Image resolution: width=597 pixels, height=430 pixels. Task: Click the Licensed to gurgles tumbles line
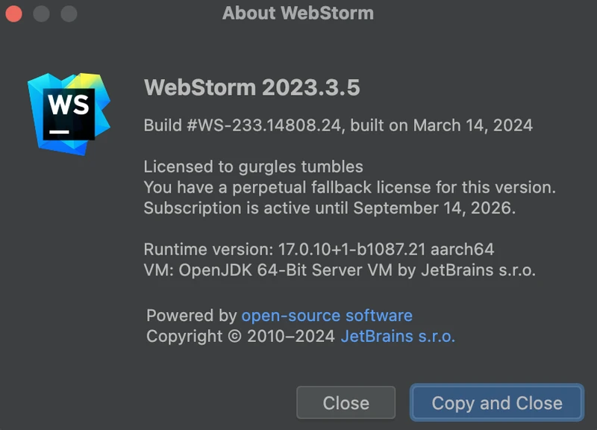253,166
